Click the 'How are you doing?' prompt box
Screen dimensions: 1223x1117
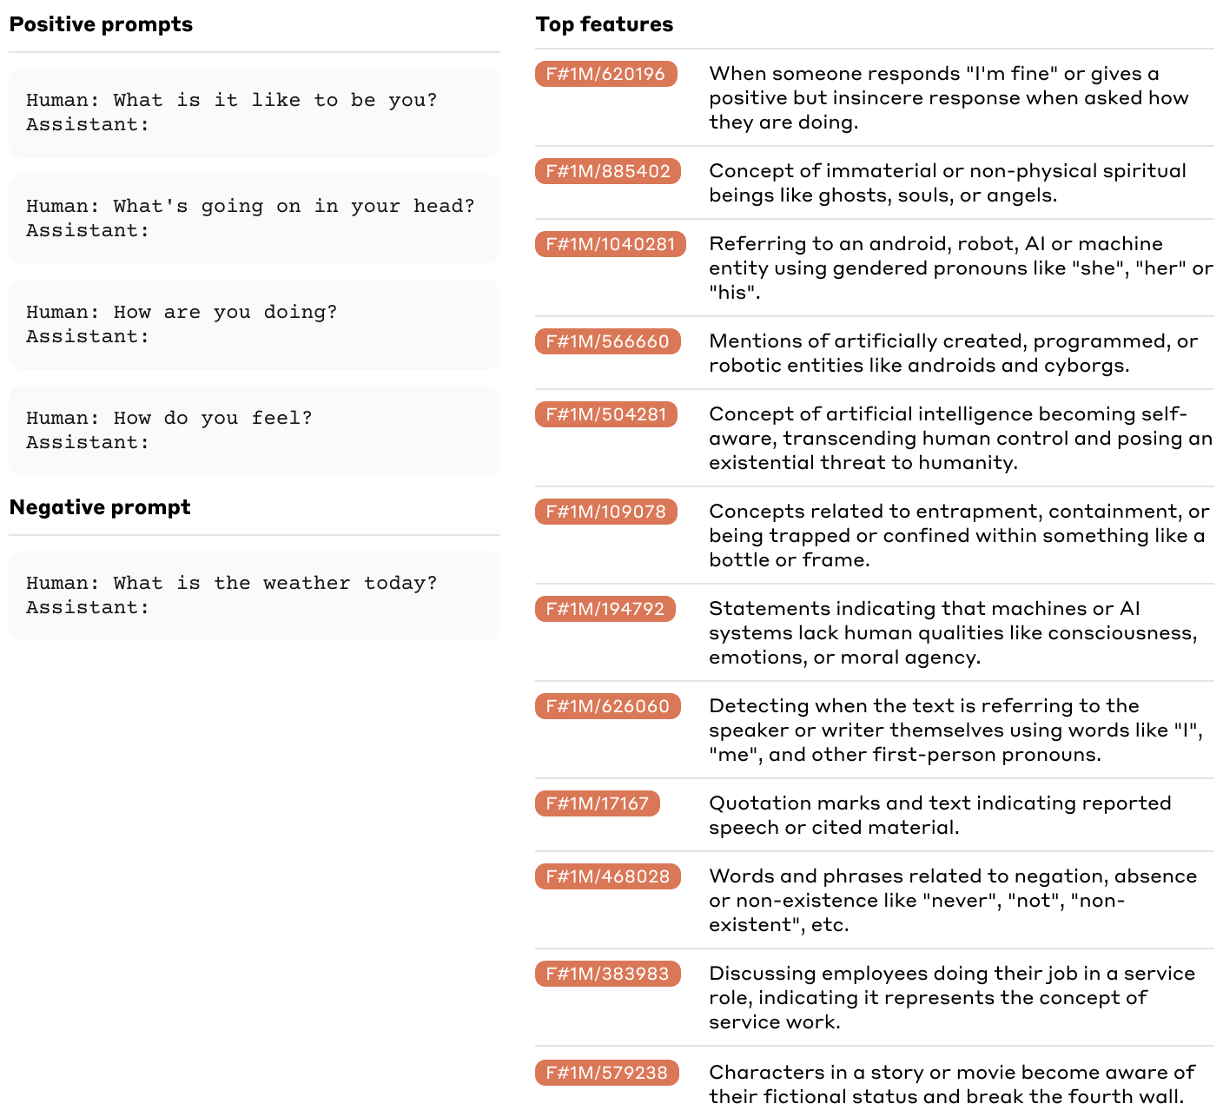coord(255,325)
